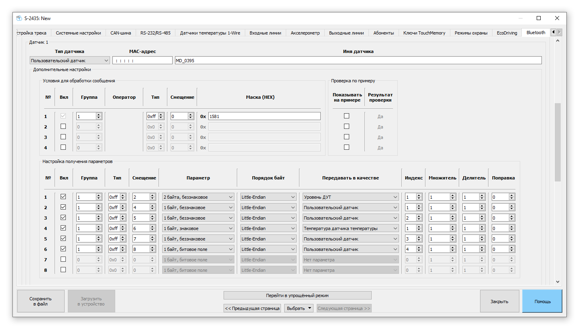Open the Тип датчика dropdown

pyautogui.click(x=70, y=60)
